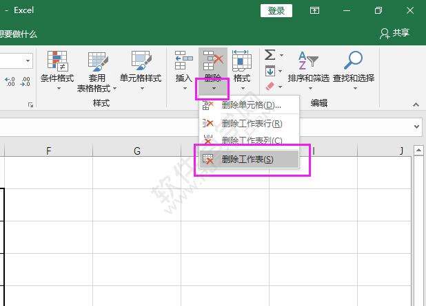Viewport: 426px width, 306px height.
Task: Click the 登录 sign-in button
Action: 276,10
